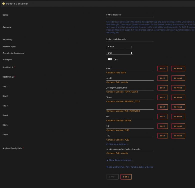
Task: Click the Apply button
Action: click(112, 177)
